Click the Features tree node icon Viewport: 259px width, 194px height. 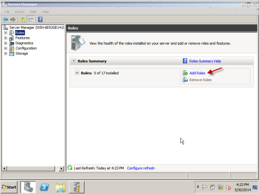[12, 38]
